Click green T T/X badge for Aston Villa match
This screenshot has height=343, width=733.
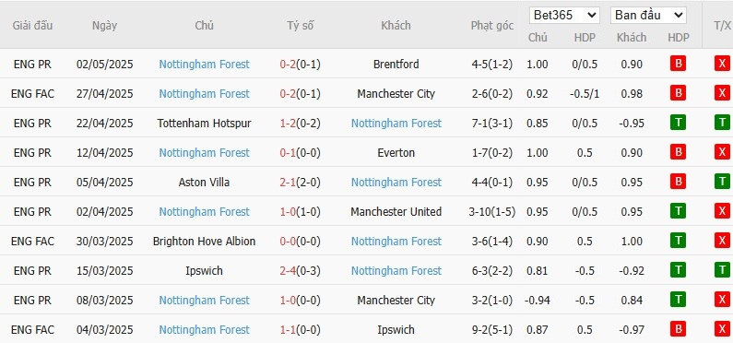[x=722, y=182]
